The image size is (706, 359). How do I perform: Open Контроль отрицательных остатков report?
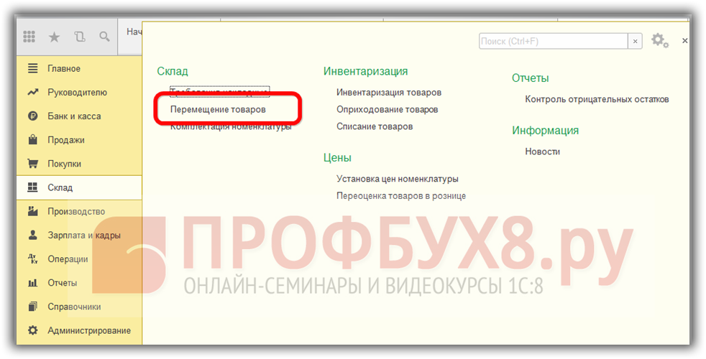[597, 100]
